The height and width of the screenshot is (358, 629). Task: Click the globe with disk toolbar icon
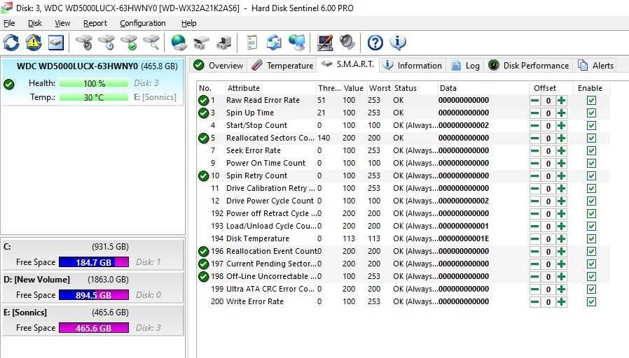(179, 43)
